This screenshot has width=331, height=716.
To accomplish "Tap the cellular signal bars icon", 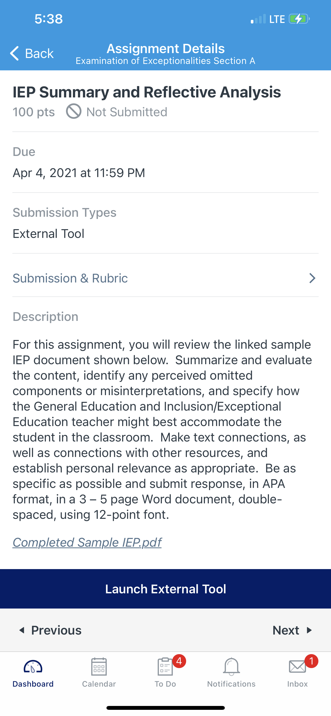I will coord(258,19).
